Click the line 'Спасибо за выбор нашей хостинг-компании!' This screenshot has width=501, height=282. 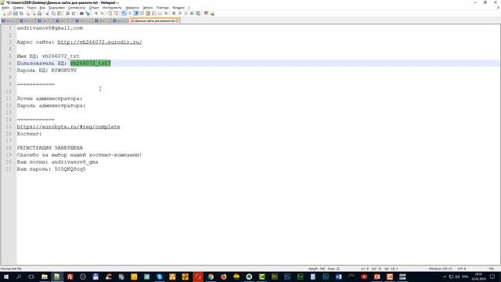(x=79, y=155)
